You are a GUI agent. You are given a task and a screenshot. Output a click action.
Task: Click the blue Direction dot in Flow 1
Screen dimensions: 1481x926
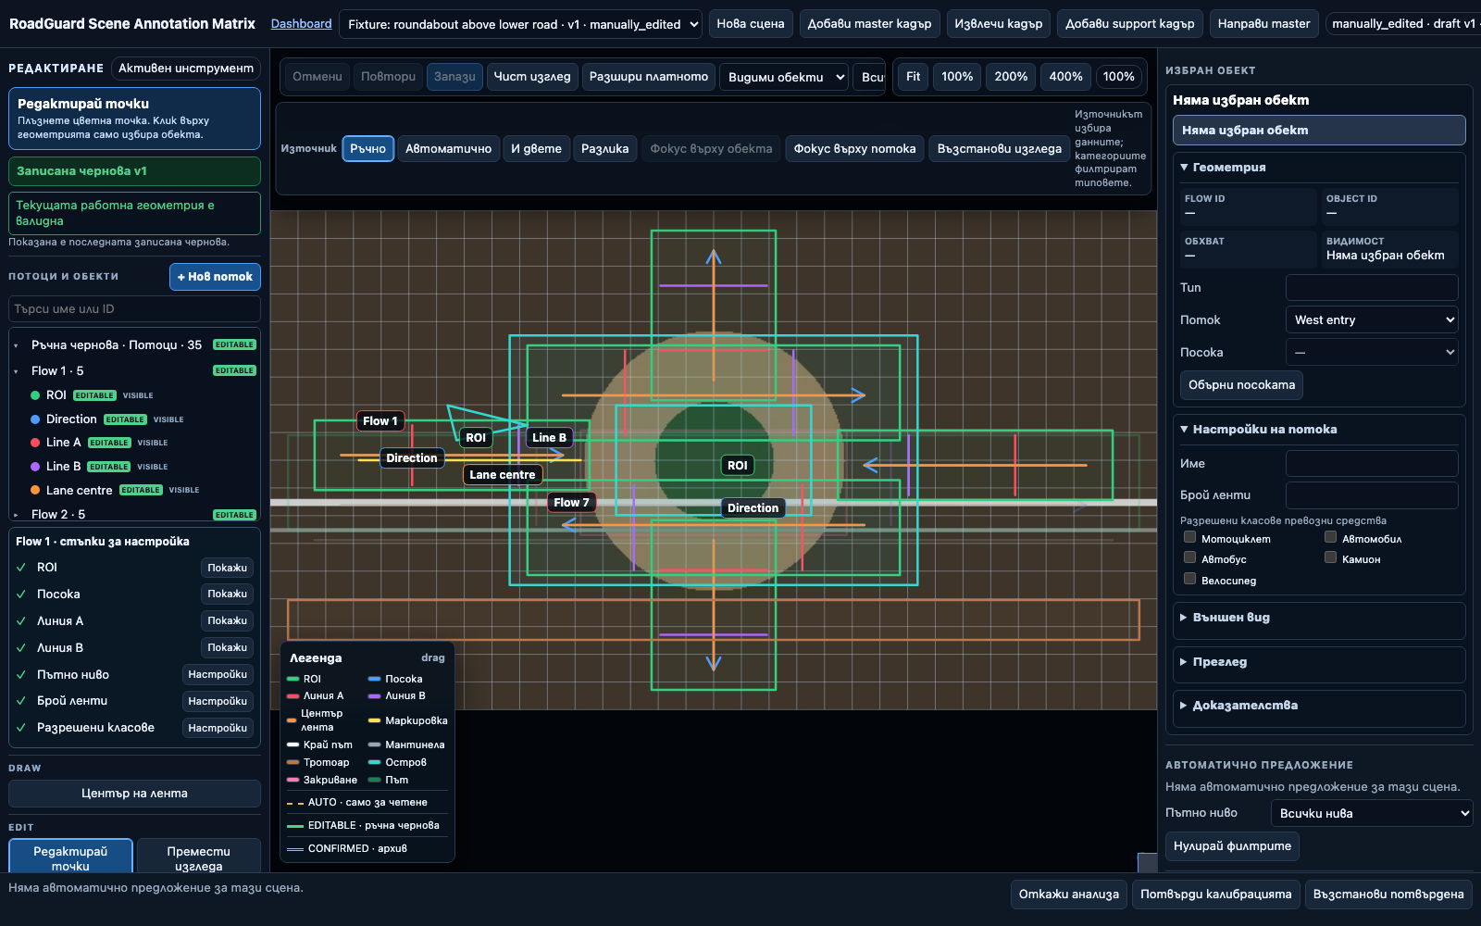(x=35, y=419)
